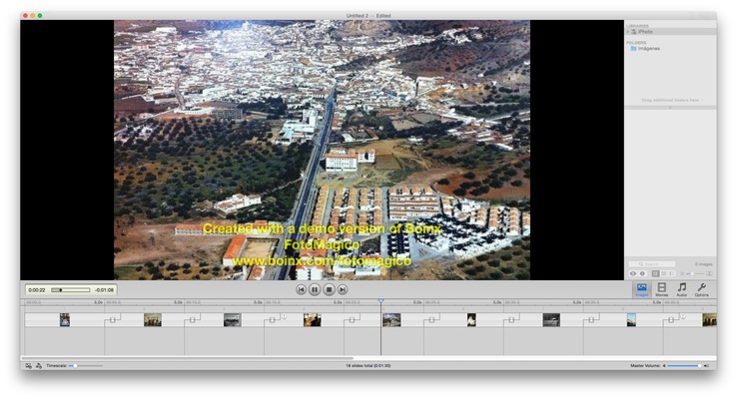Select slide 8 thumbnail in timeline
This screenshot has width=737, height=399.
(x=631, y=319)
